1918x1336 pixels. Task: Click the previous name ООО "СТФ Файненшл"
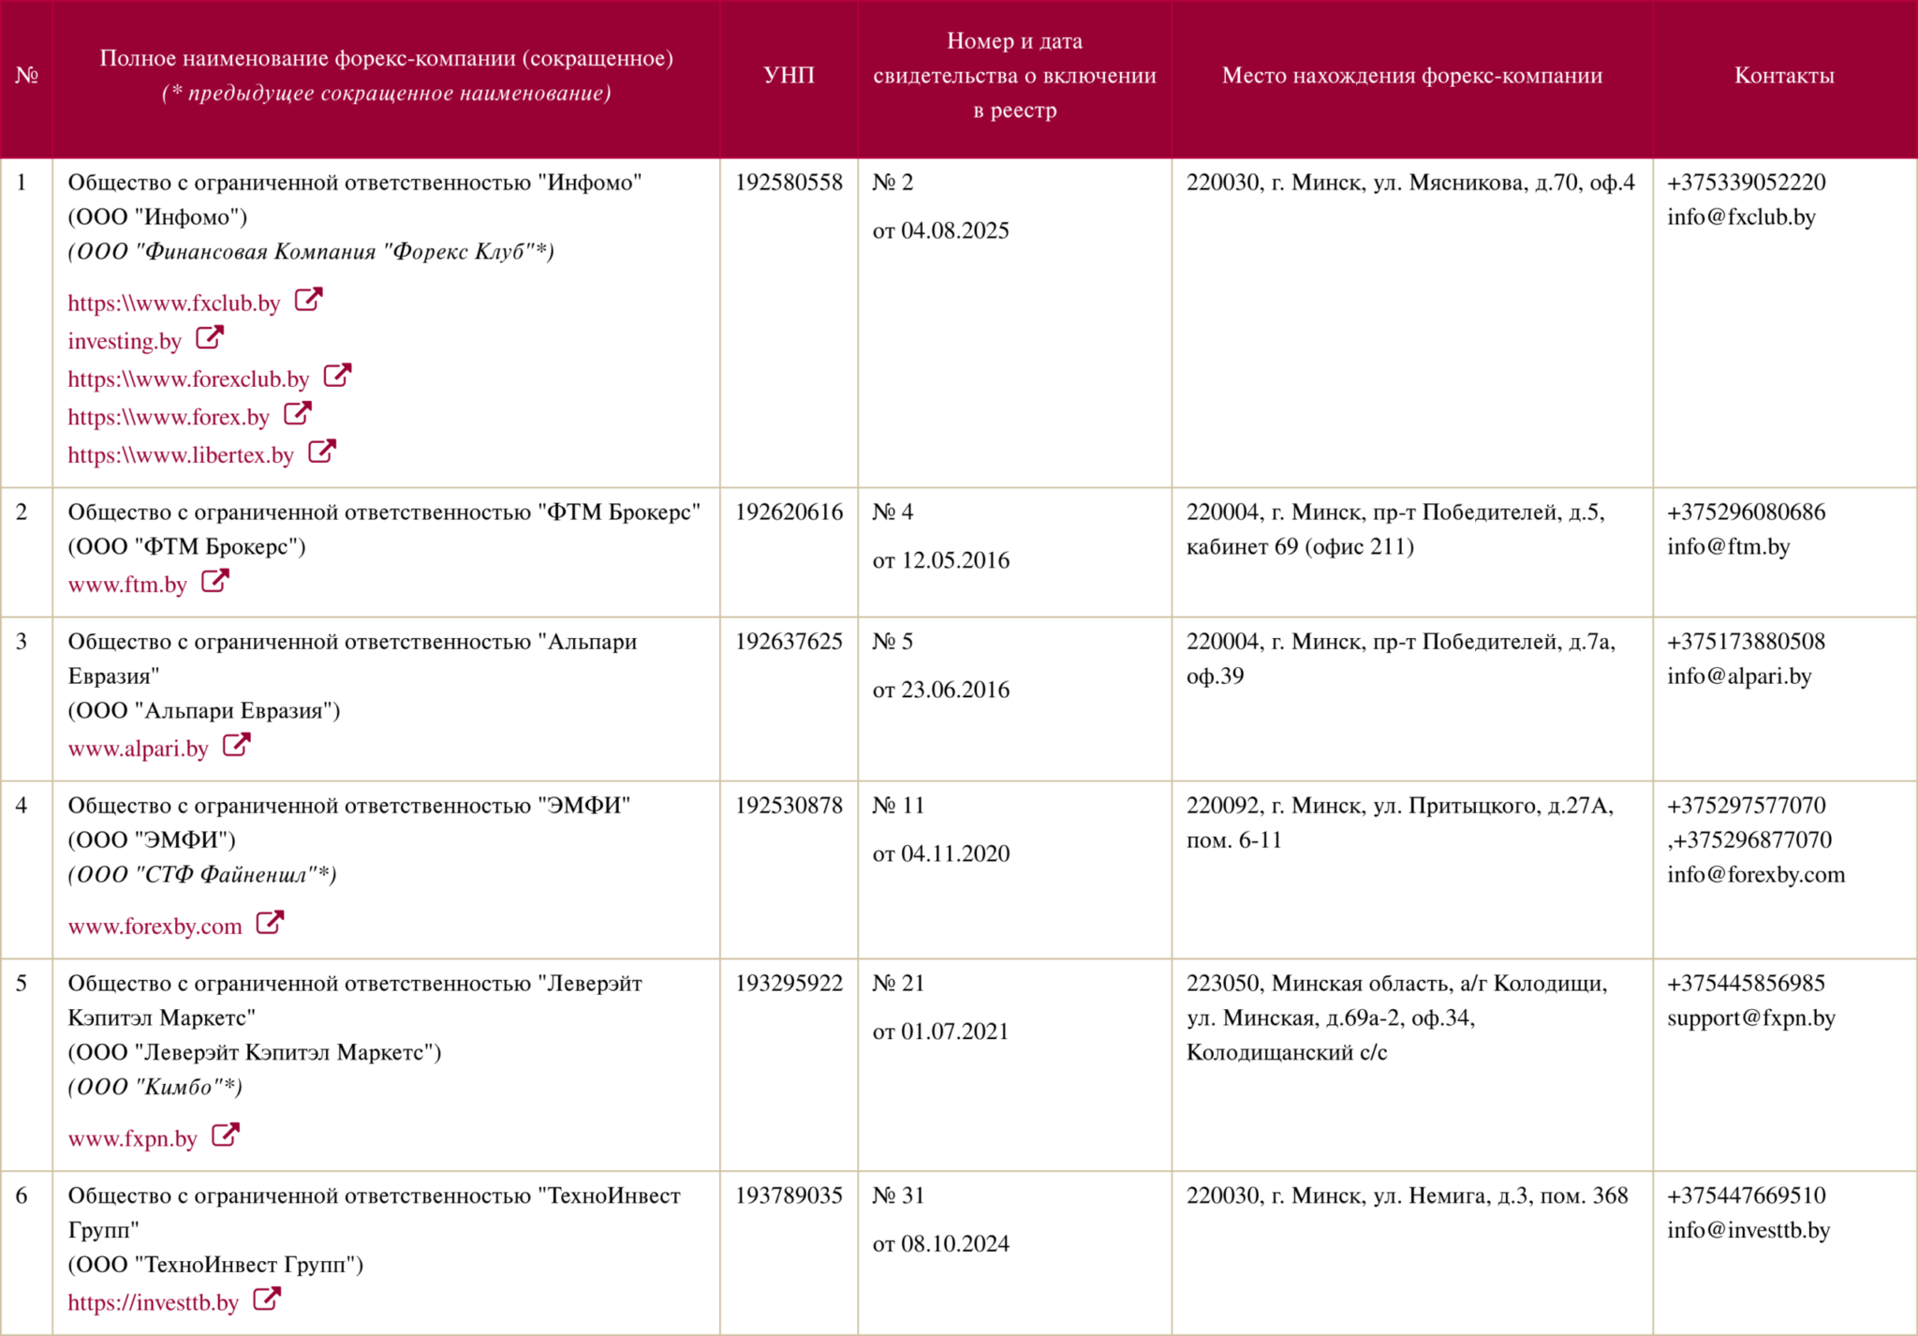201,875
